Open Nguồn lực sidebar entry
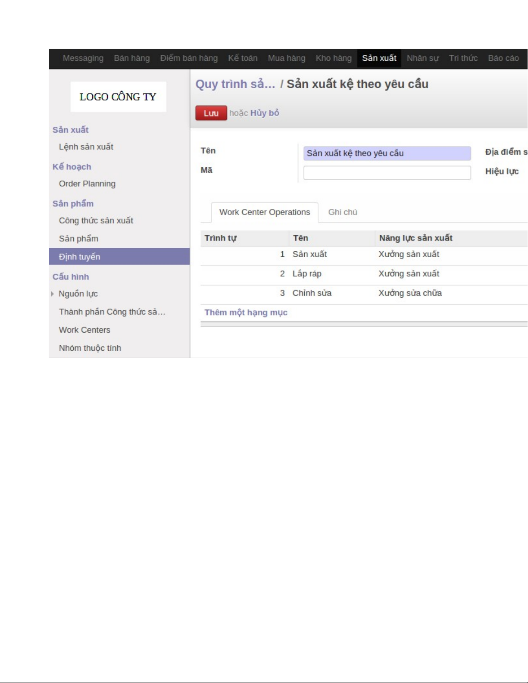 [x=78, y=294]
